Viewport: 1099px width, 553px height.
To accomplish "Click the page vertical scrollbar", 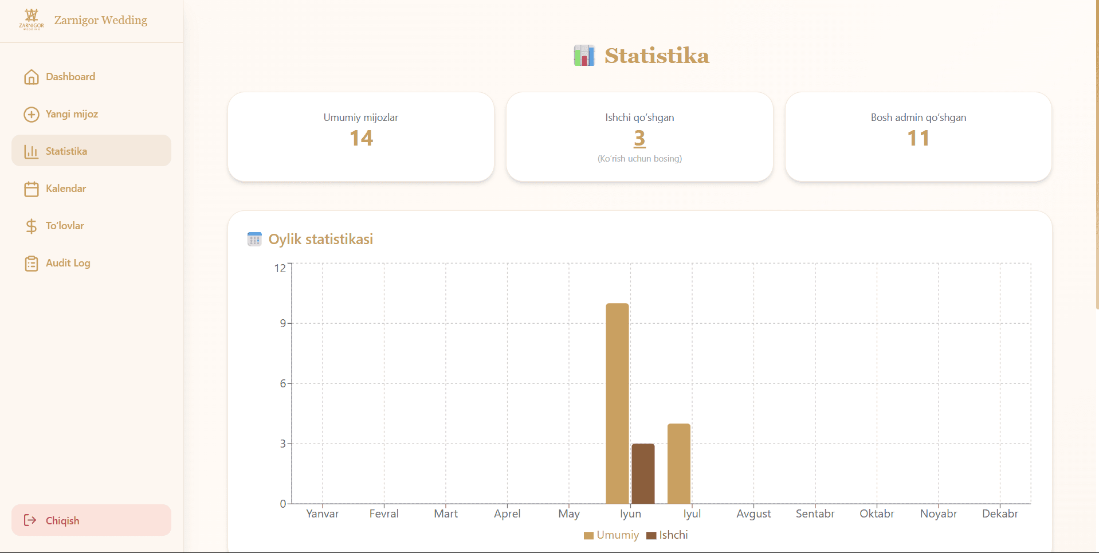I will point(1097,155).
